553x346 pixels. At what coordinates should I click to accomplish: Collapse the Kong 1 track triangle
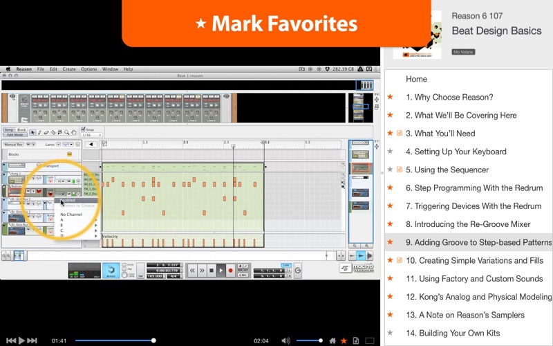coord(4,175)
